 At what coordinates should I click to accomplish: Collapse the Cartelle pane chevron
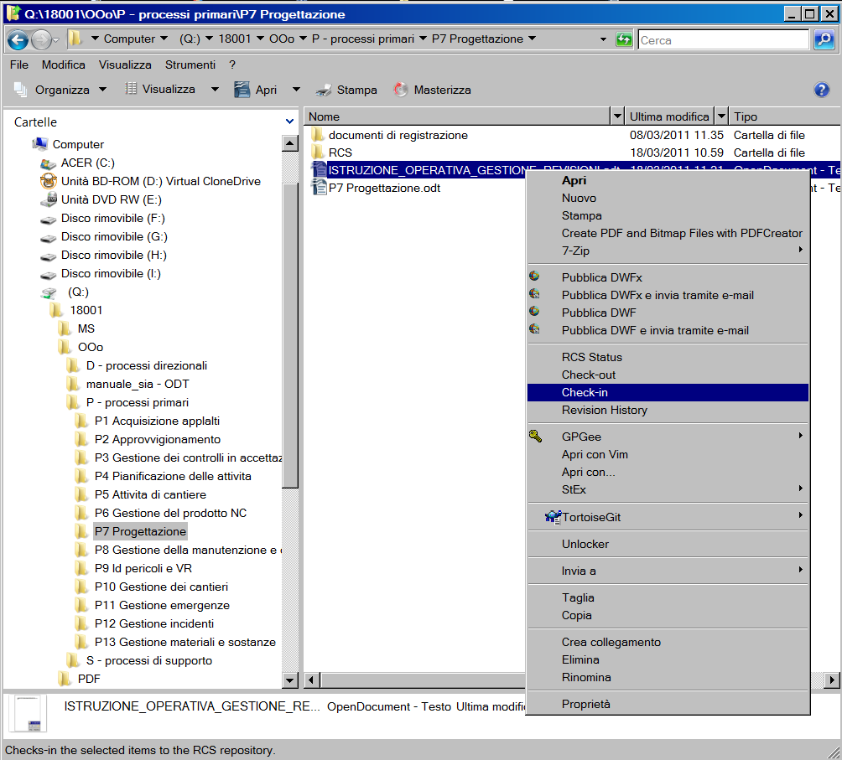(x=289, y=121)
